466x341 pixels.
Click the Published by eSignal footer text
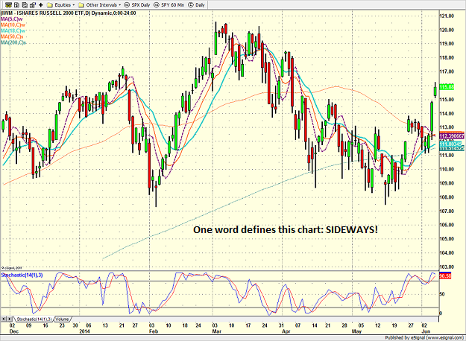pos(424,338)
